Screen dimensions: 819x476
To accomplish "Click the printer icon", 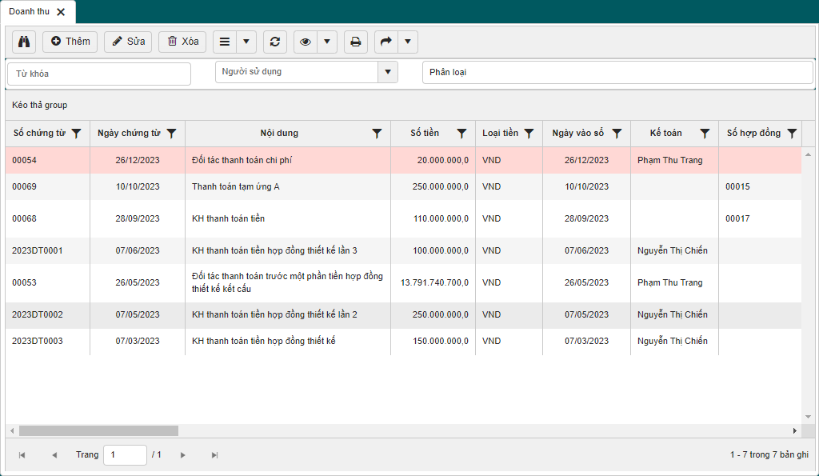I will tap(356, 42).
